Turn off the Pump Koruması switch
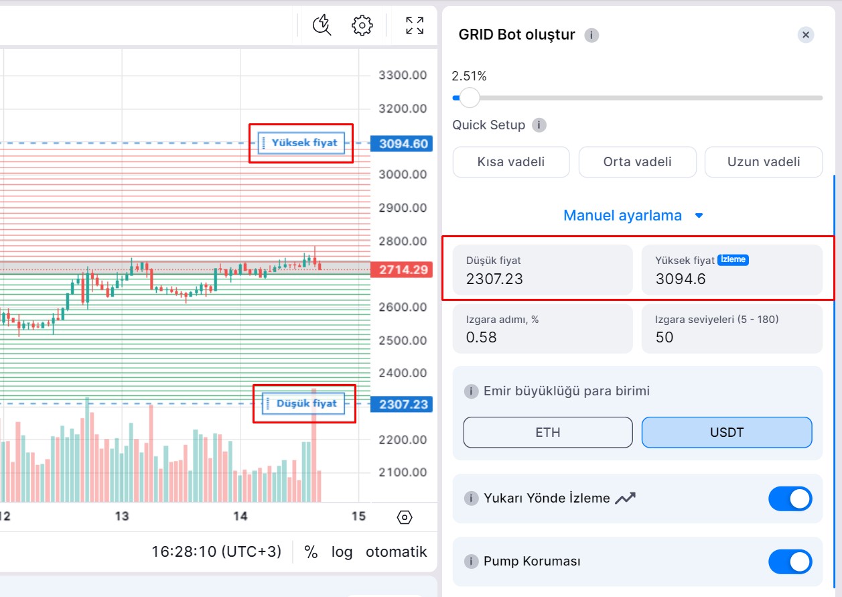 [790, 562]
